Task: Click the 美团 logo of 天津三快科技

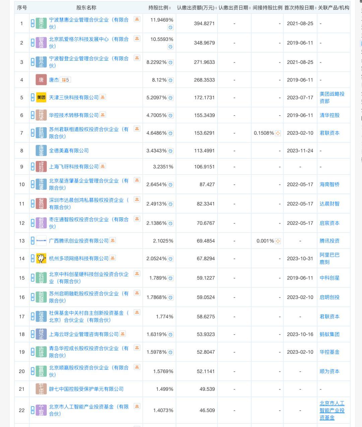Action: [x=41, y=97]
